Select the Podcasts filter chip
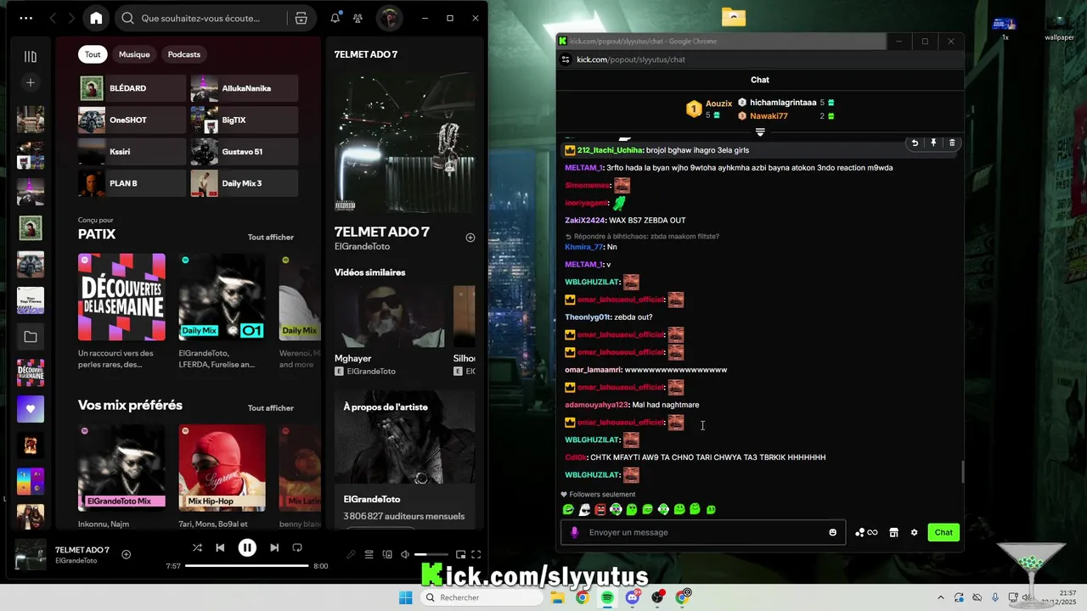 coord(184,54)
